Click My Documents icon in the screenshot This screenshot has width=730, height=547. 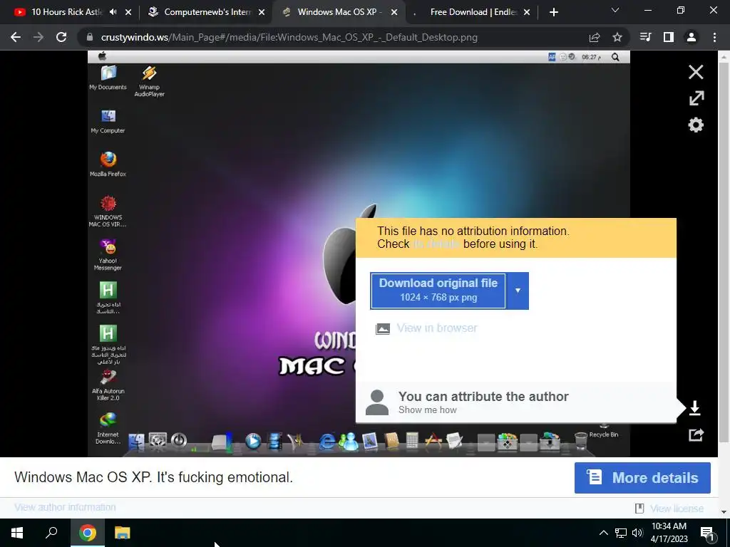click(108, 77)
